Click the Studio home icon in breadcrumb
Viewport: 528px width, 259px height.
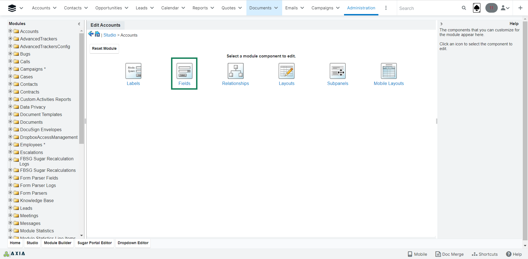point(97,34)
